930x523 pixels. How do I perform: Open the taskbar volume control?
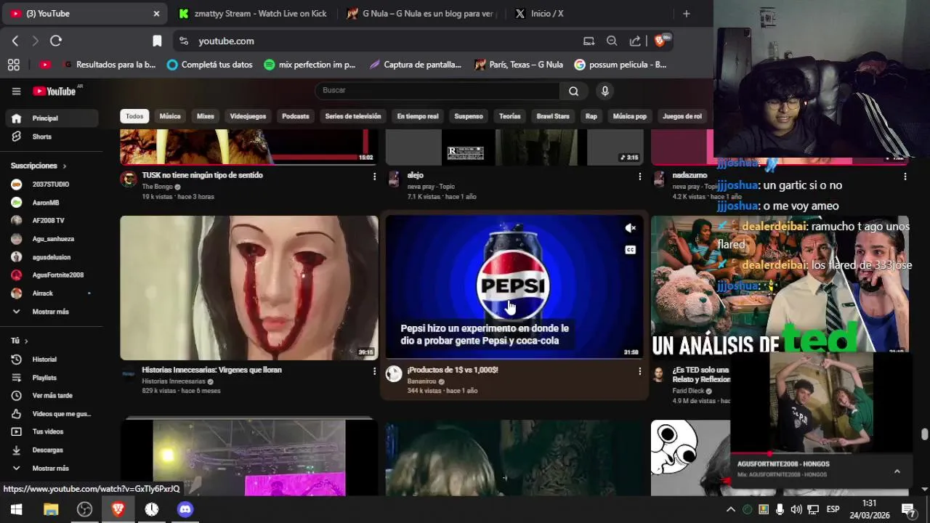(x=796, y=509)
